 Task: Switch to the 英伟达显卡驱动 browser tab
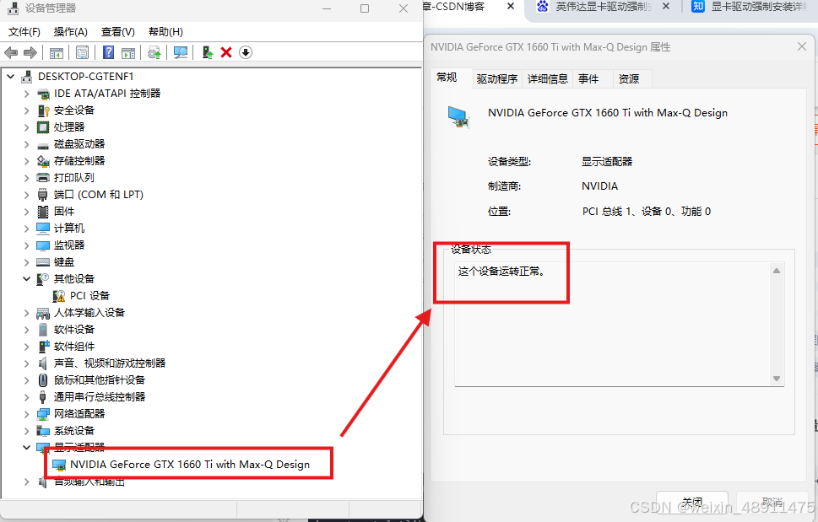603,6
